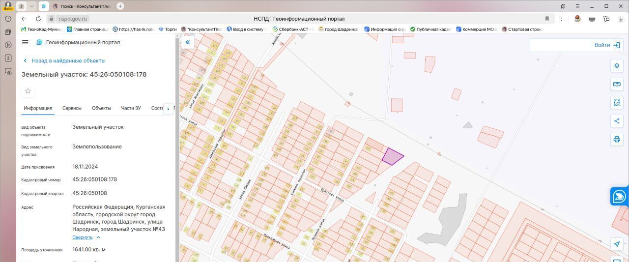Expand the tab list dropdown arrow
This screenshot has height=262, width=629.
32,6
